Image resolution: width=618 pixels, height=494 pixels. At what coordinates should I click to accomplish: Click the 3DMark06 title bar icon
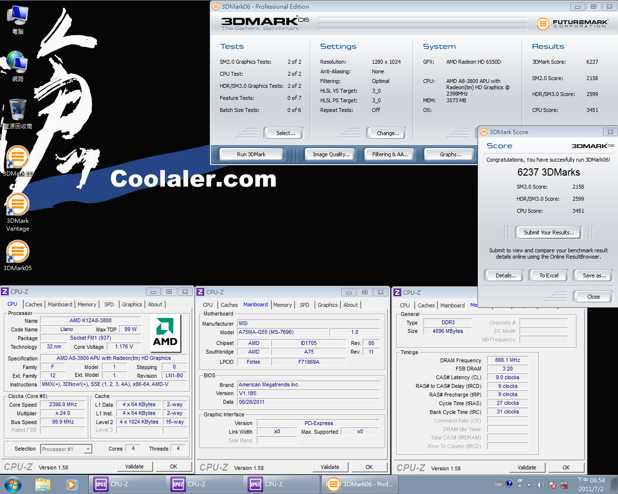coord(216,6)
